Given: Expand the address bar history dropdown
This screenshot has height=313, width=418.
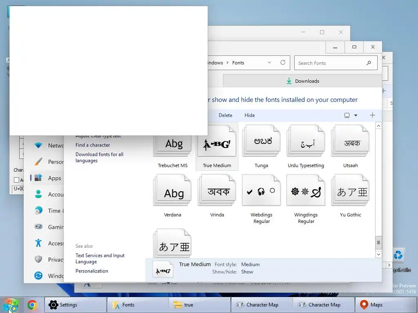Looking at the screenshot, I should pos(269,62).
